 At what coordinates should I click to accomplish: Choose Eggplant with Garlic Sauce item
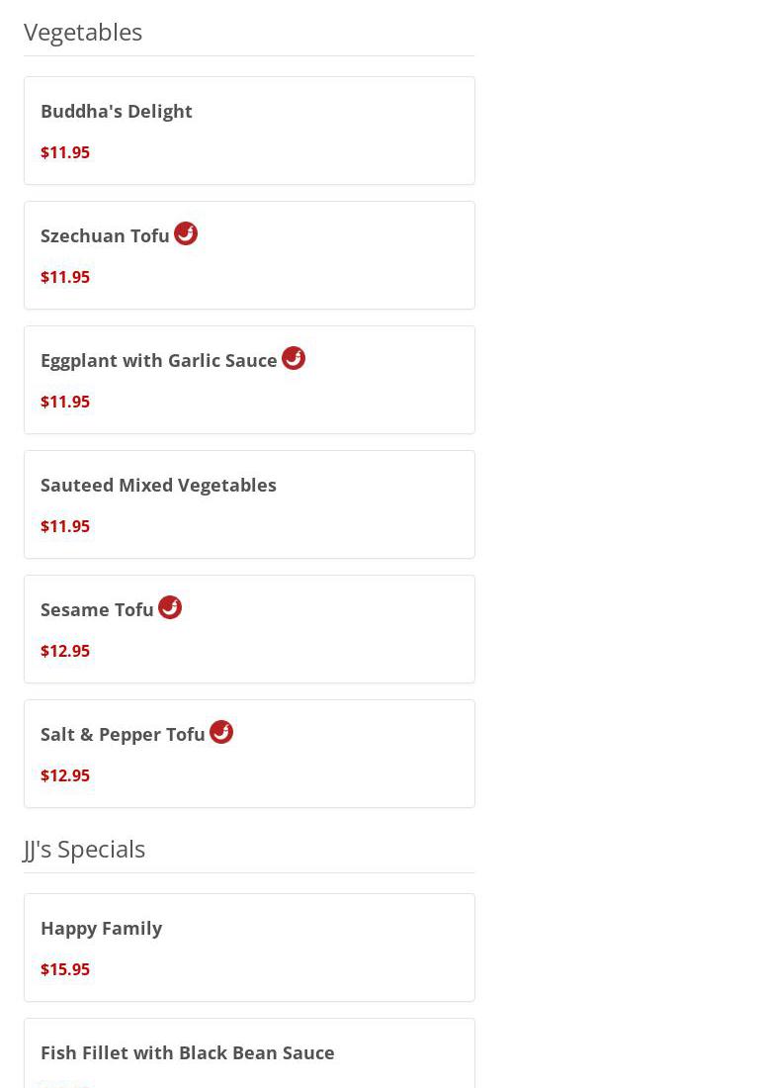point(159,360)
